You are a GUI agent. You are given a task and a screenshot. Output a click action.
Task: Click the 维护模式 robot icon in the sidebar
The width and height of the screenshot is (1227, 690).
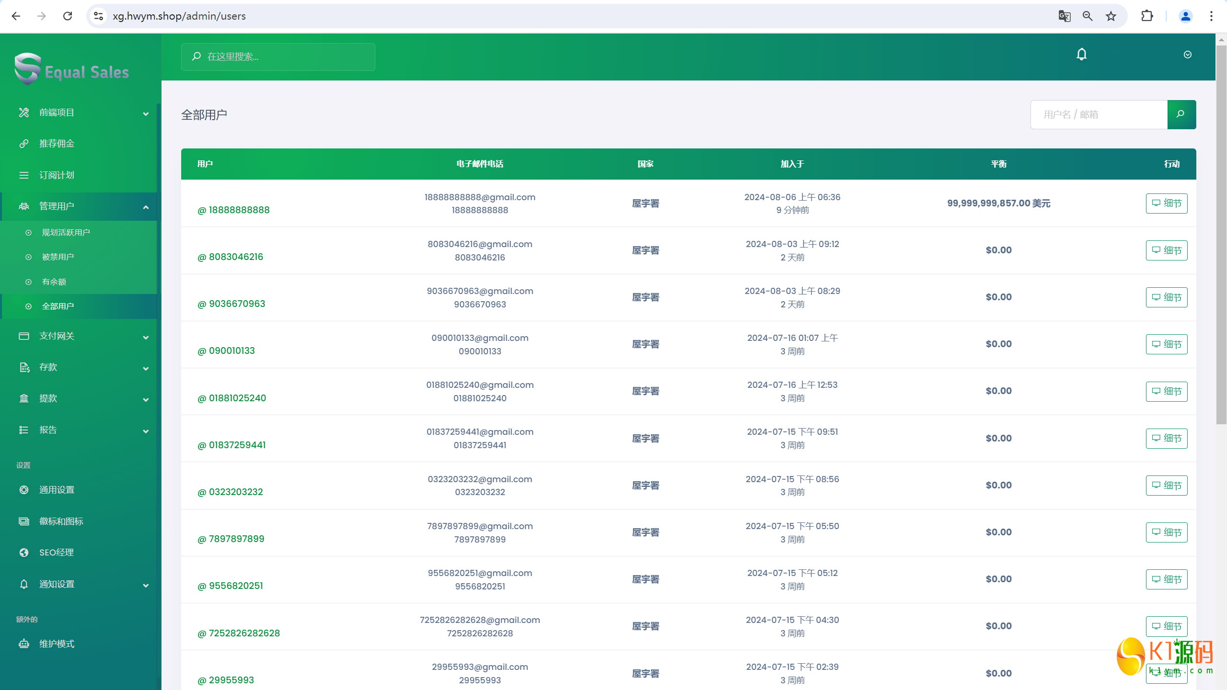[x=24, y=644]
